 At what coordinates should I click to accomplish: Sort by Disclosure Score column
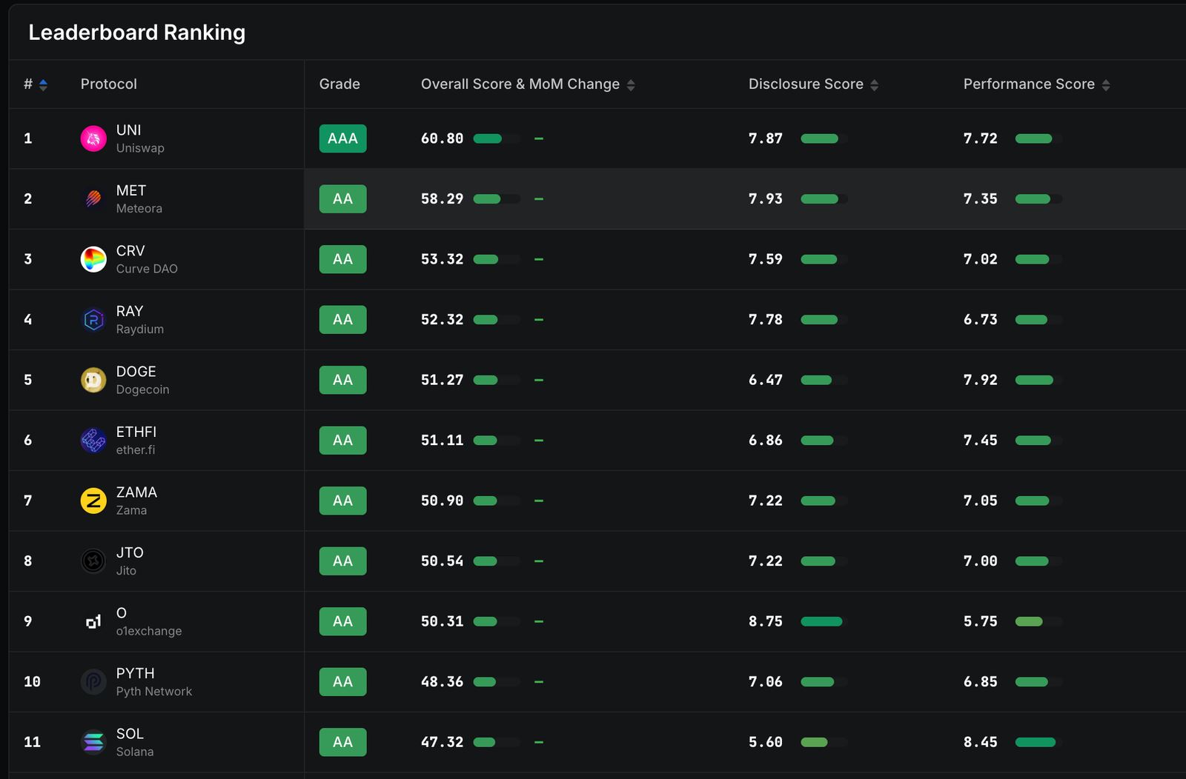click(x=875, y=85)
